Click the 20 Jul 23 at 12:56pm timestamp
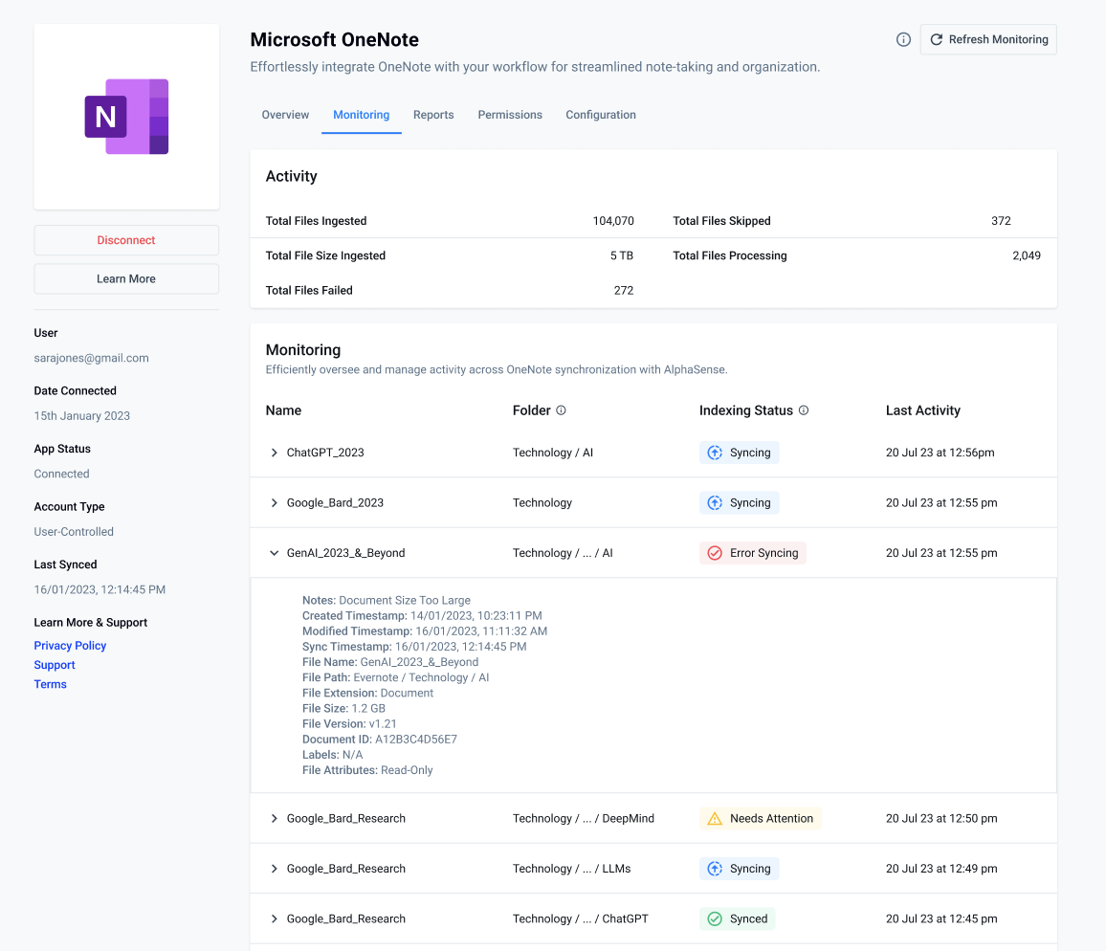Viewport: 1106px width, 951px height. click(x=940, y=453)
